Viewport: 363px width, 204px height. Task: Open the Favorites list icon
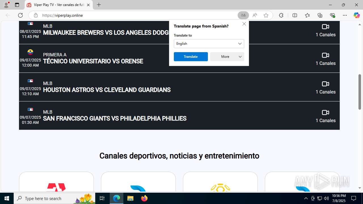tap(307, 15)
